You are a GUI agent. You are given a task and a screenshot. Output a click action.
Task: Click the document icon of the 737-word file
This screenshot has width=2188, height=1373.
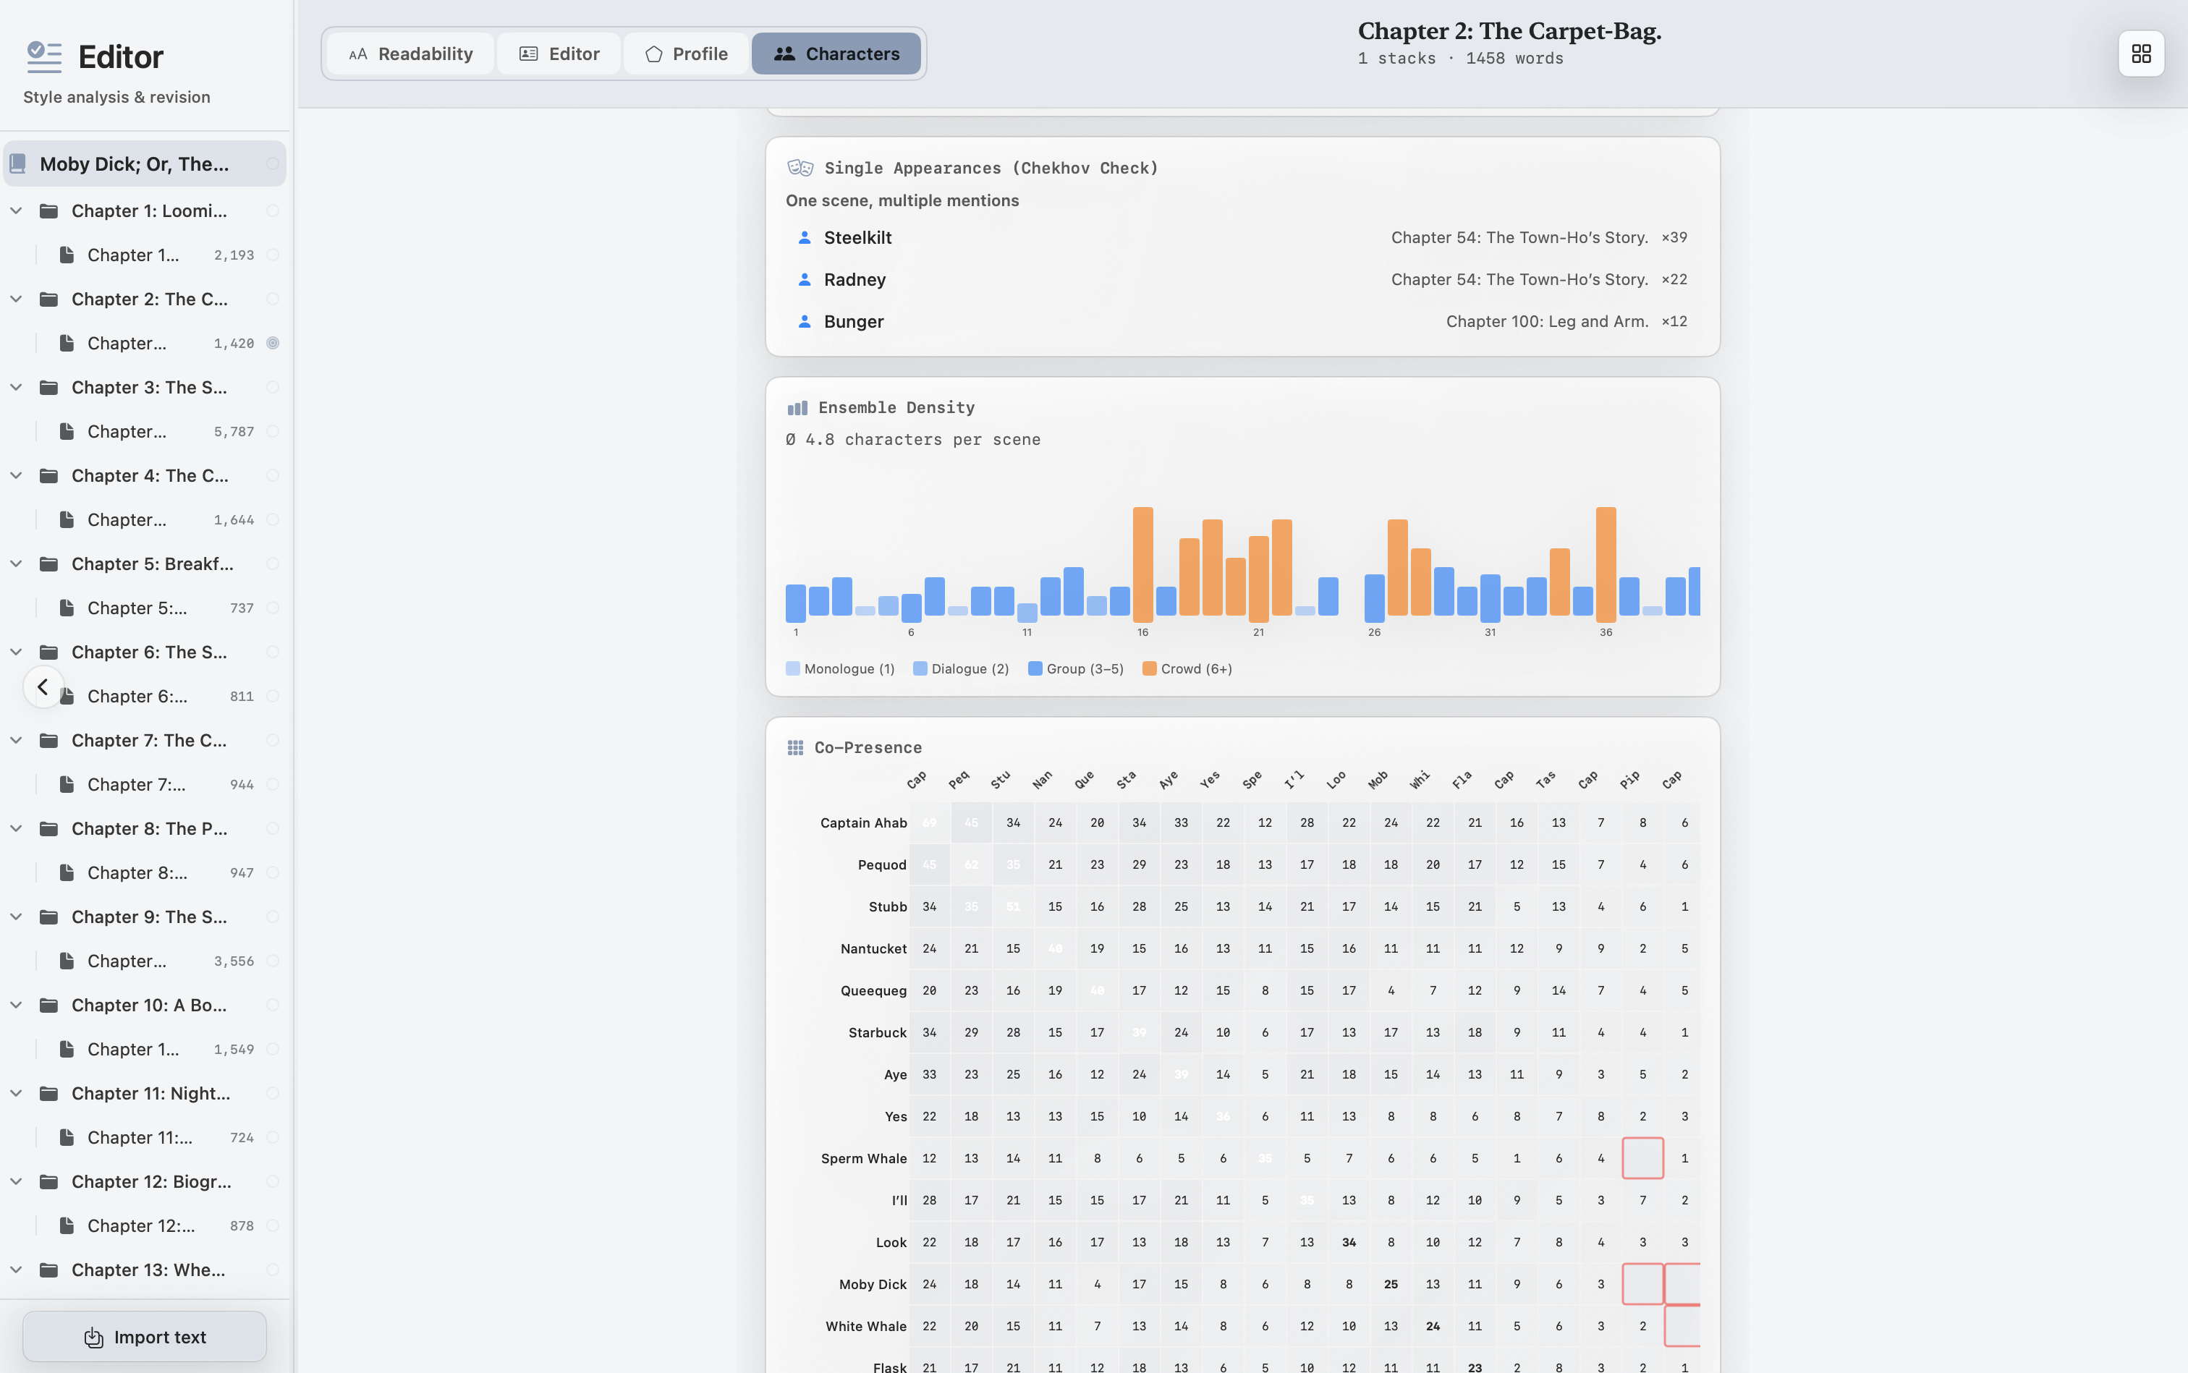click(67, 608)
